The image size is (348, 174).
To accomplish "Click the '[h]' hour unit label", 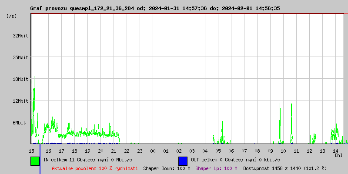I will (x=338, y=155).
